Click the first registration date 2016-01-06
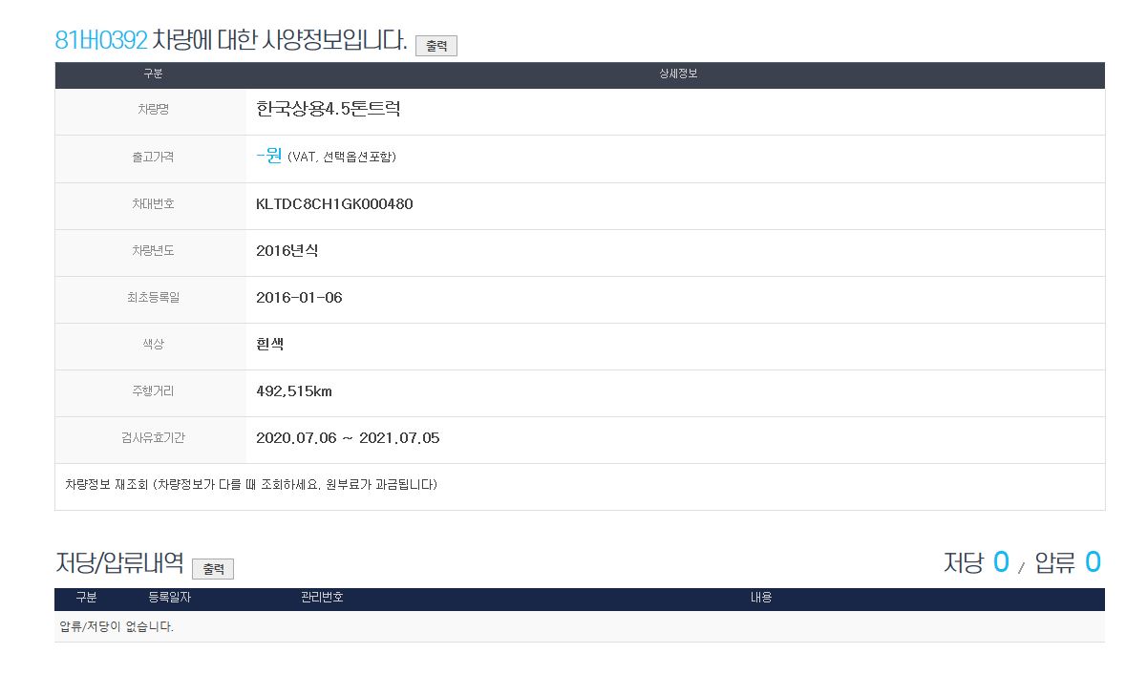 (299, 297)
